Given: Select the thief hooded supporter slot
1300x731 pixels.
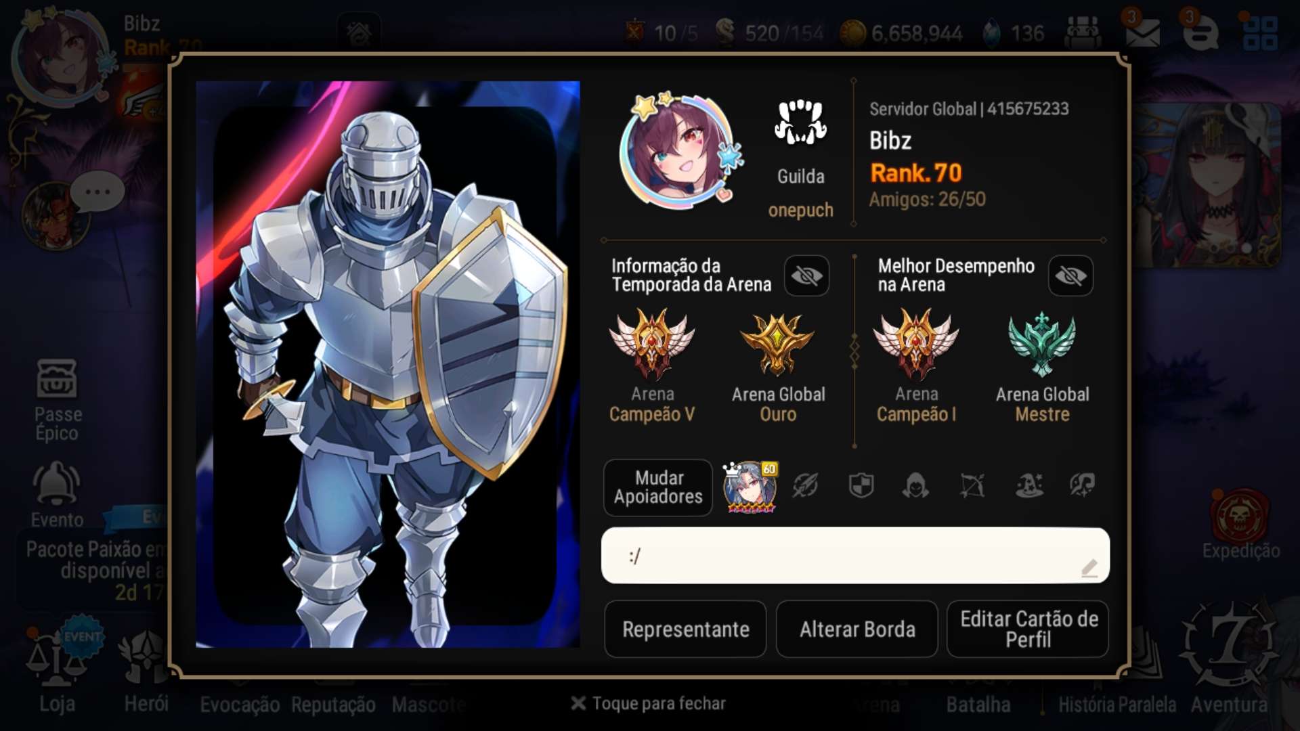Looking at the screenshot, I should point(915,485).
